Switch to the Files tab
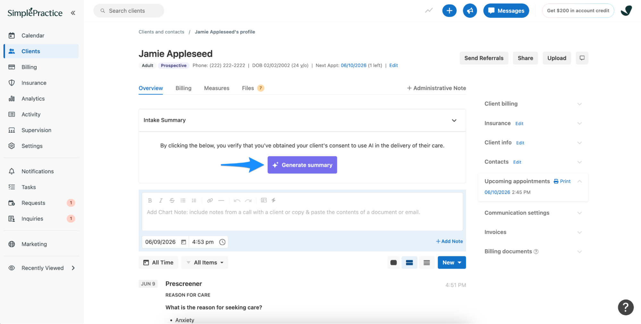Viewport: 641px width, 324px height. [253, 88]
